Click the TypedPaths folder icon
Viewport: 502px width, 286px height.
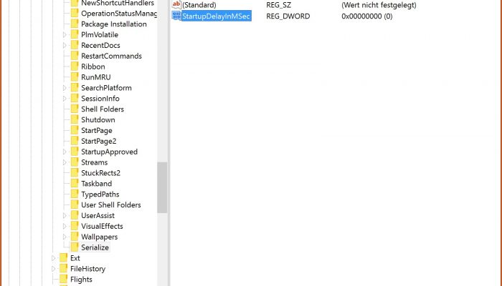[x=75, y=194]
